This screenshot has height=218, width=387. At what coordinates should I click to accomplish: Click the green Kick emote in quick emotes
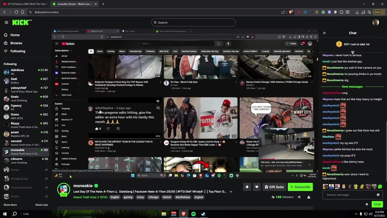380,187
